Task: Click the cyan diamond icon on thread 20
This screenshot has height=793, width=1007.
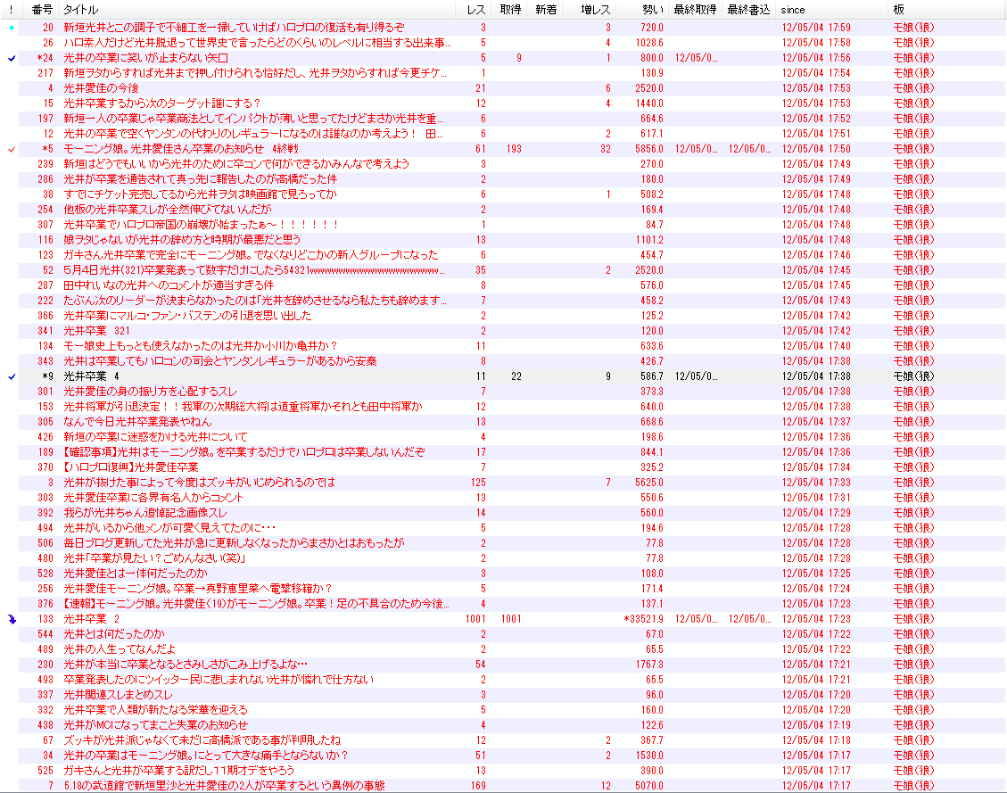Action: point(12,28)
